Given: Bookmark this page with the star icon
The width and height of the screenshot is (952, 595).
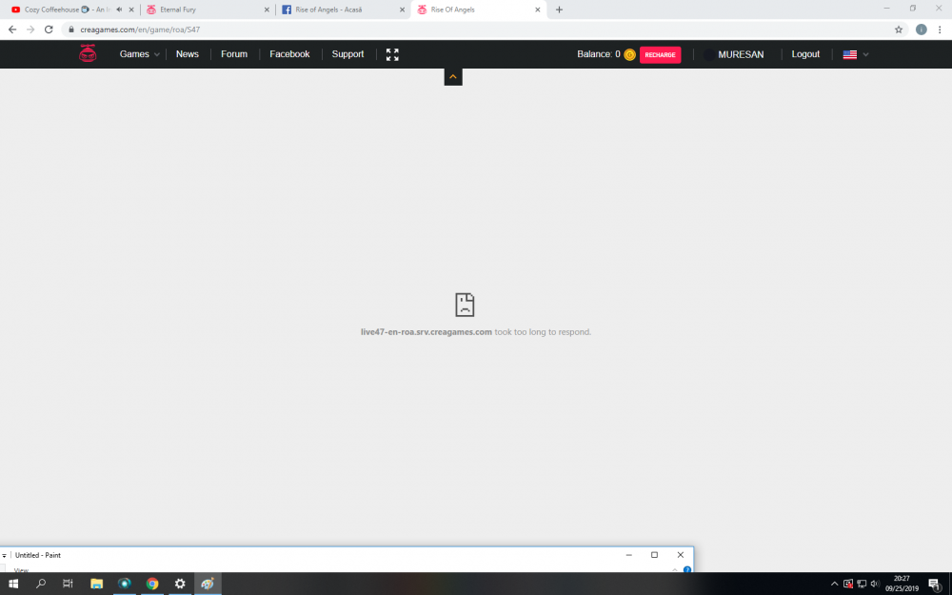Looking at the screenshot, I should click(x=898, y=30).
